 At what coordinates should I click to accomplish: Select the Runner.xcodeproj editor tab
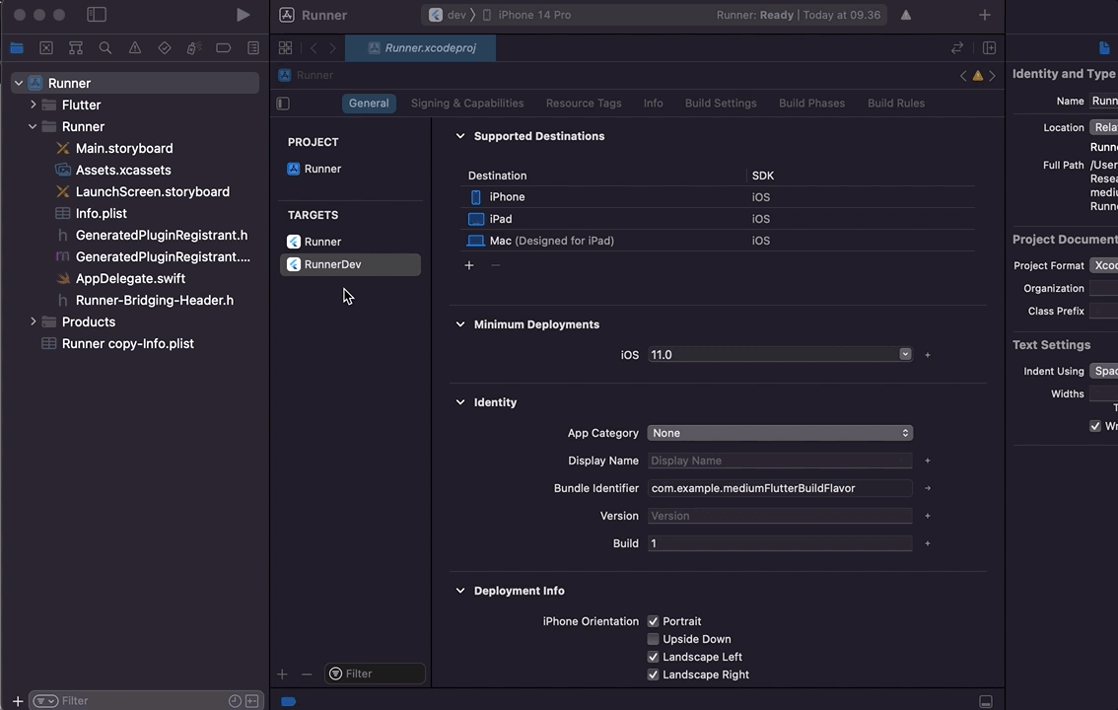click(x=421, y=47)
